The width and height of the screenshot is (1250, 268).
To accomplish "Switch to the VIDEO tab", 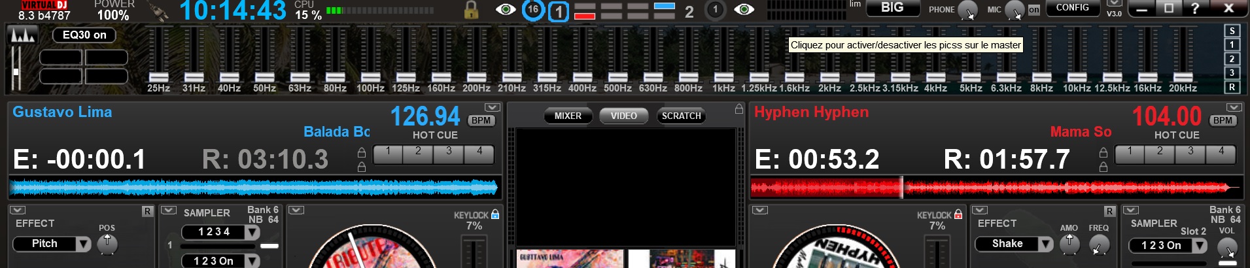I will [623, 116].
